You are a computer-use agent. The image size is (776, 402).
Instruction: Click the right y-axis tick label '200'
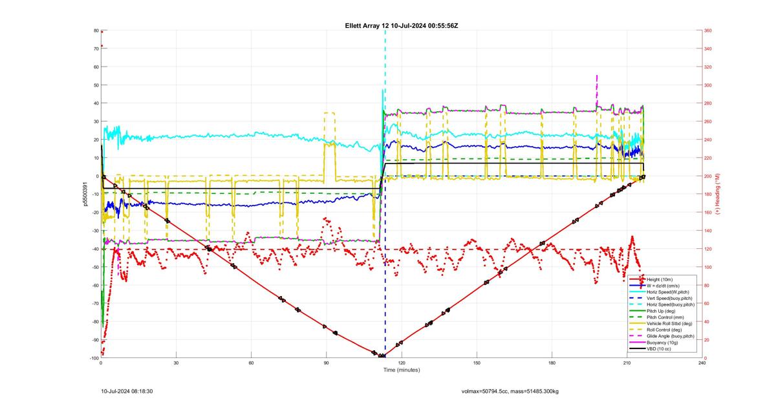pos(709,176)
